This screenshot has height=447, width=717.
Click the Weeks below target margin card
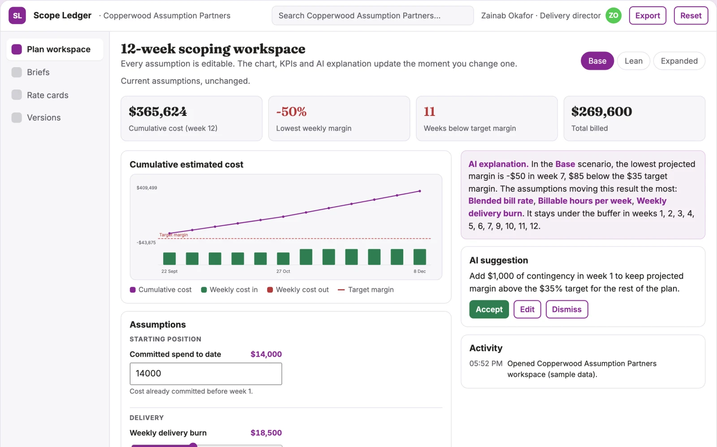pyautogui.click(x=487, y=119)
